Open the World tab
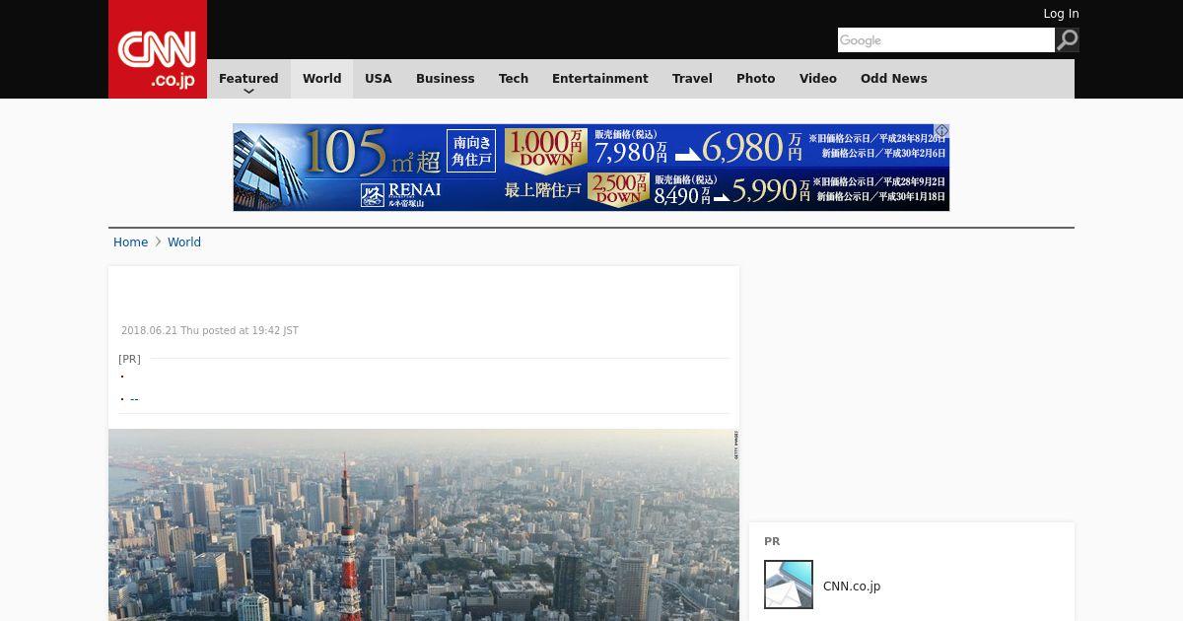Image resolution: width=1183 pixels, height=621 pixels. [x=321, y=79]
